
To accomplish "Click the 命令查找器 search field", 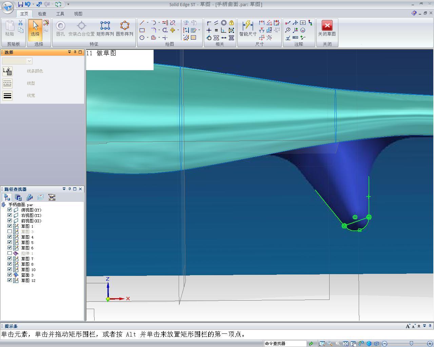I will (x=285, y=344).
